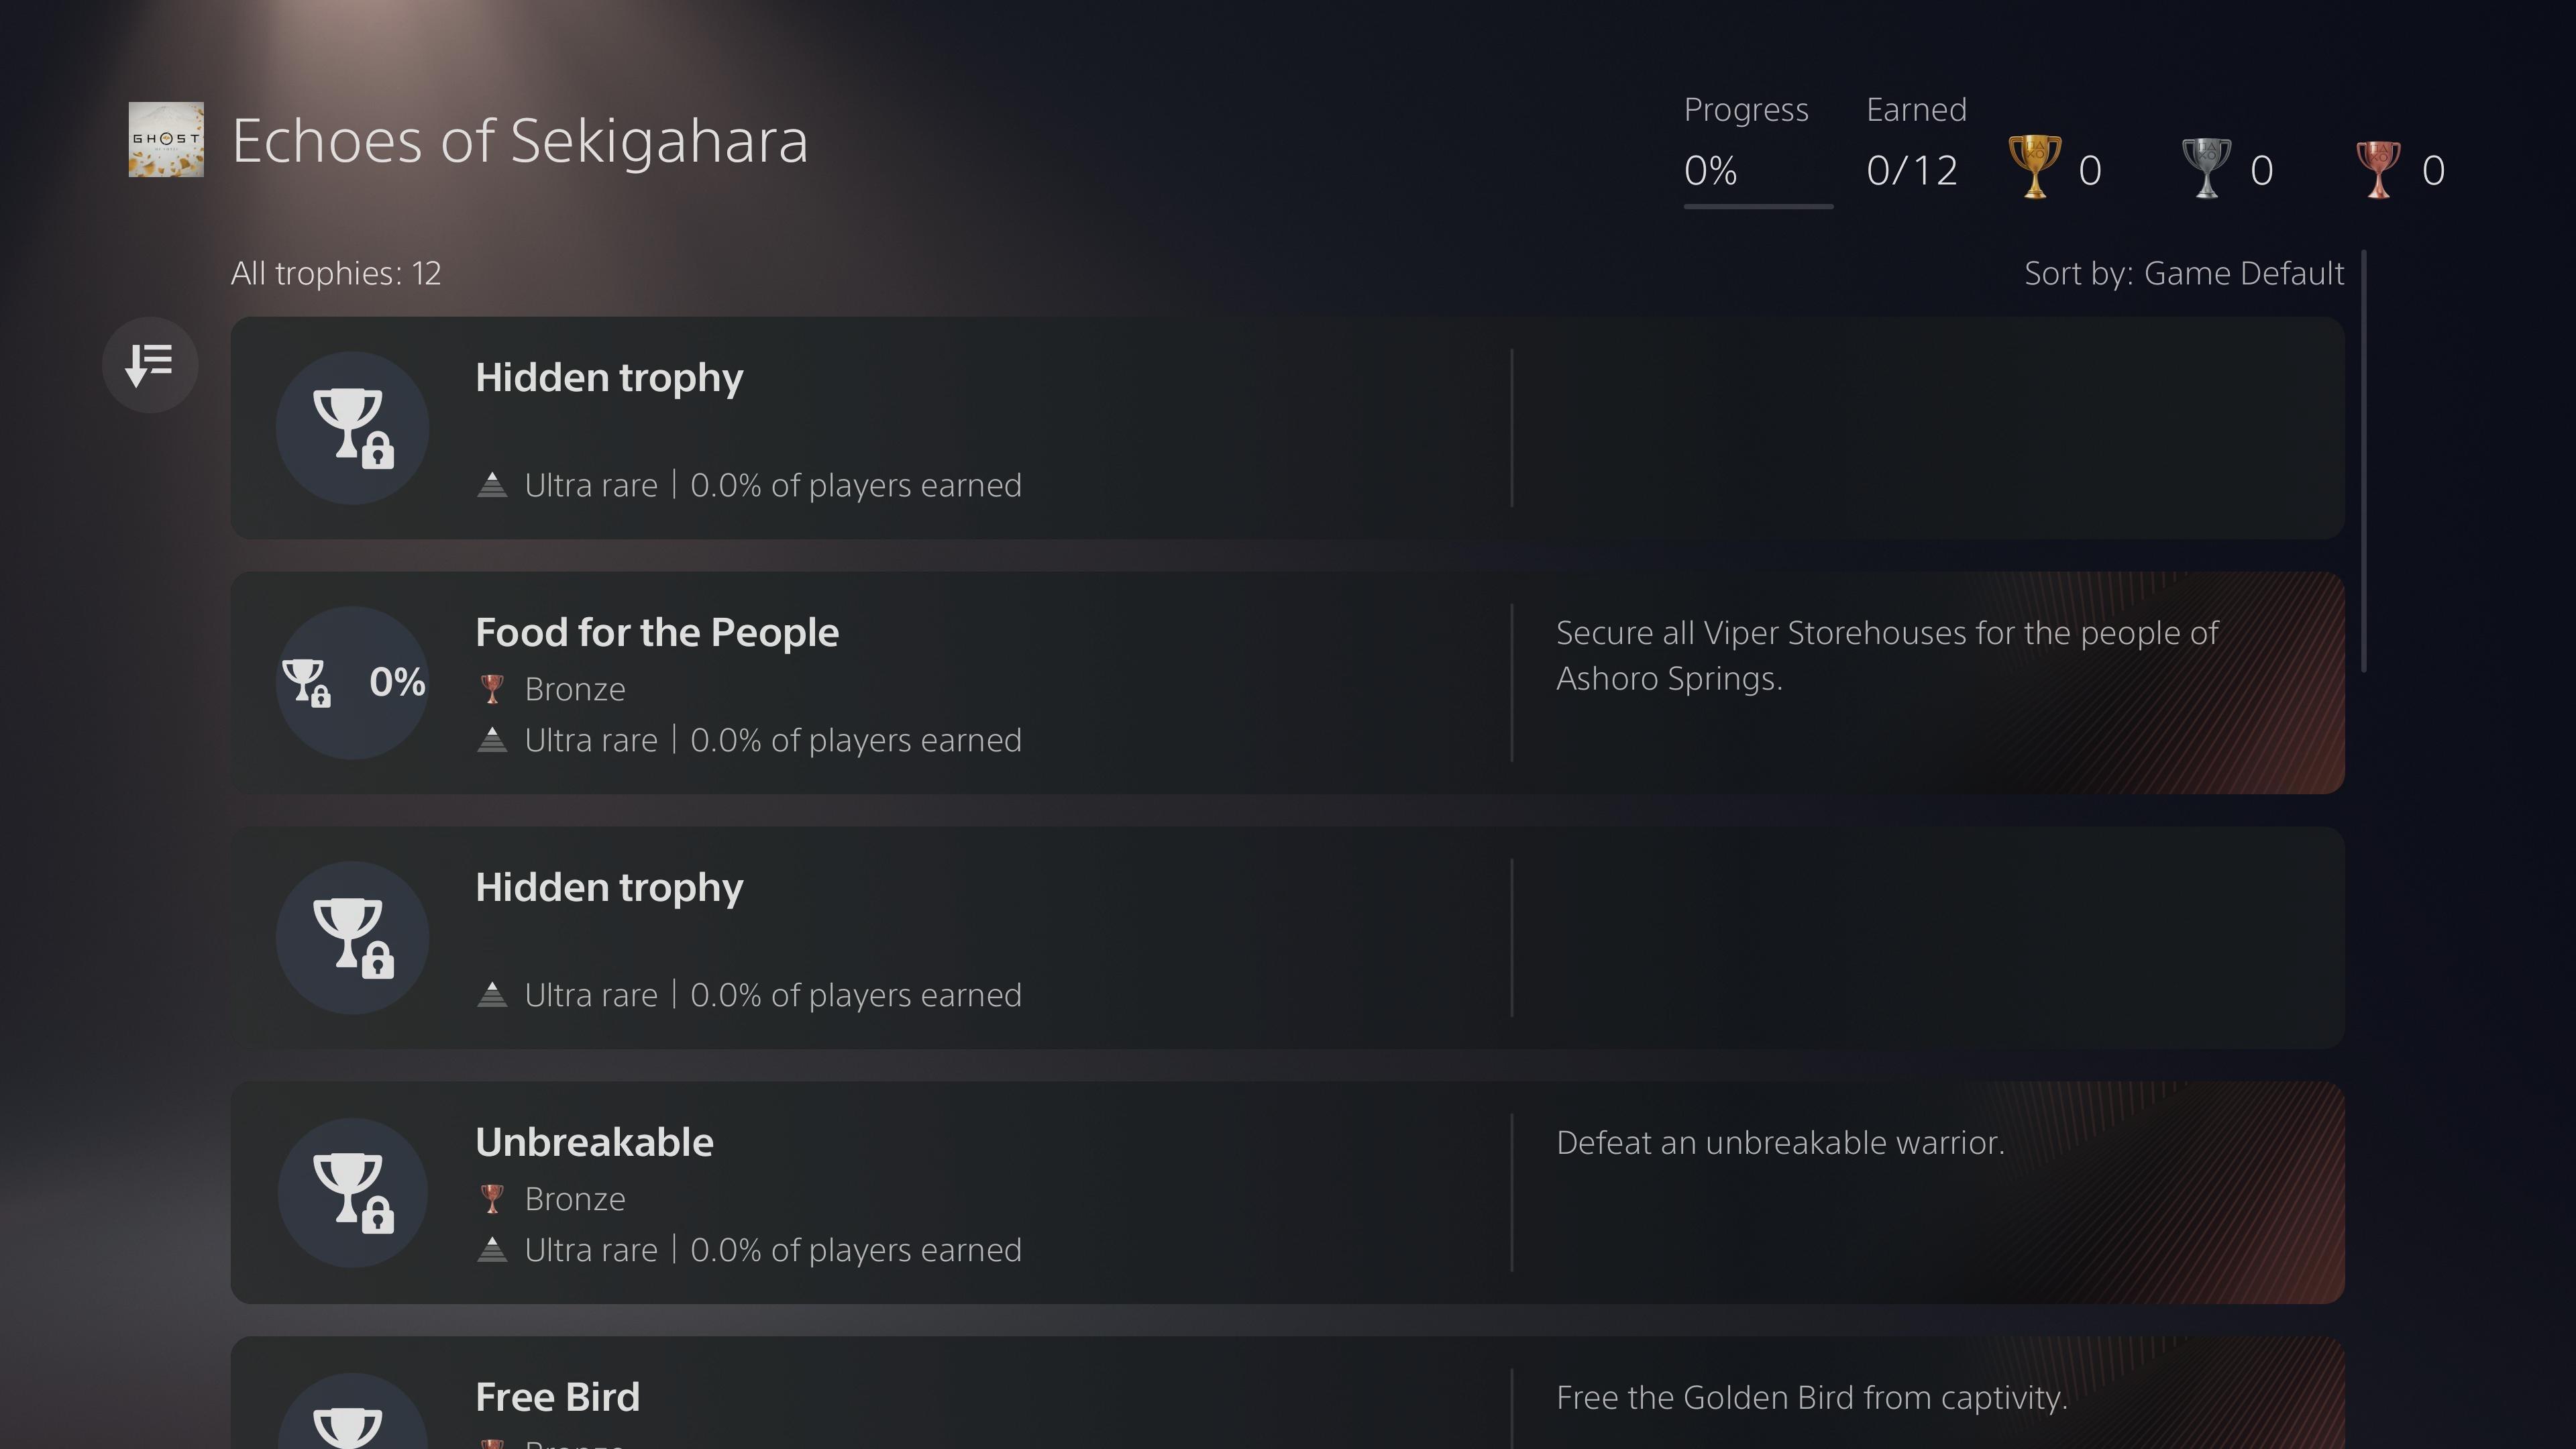Click the Food for the People locked trophy icon

pos(306,683)
